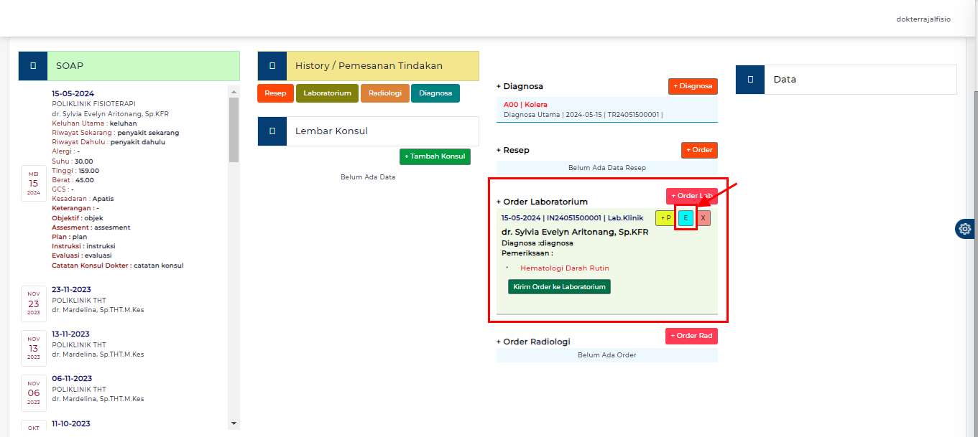The image size is (978, 437).
Task: Click the +P icon on the lab order row
Action: coord(665,217)
